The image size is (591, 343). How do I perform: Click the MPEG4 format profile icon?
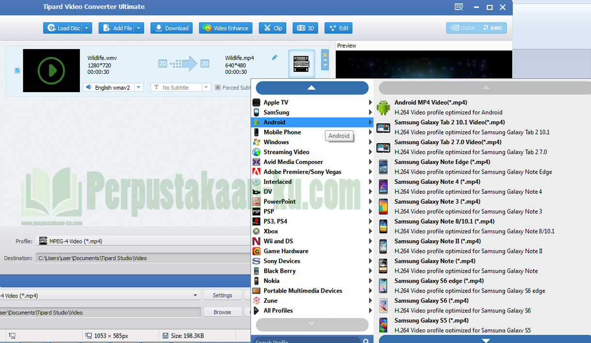[302, 64]
